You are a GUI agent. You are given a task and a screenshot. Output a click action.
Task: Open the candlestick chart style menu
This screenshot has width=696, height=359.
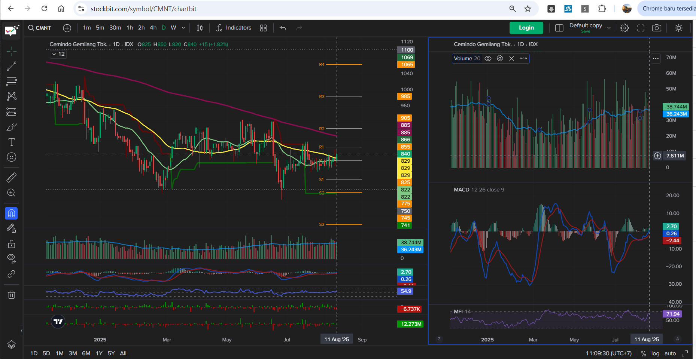[x=200, y=28]
